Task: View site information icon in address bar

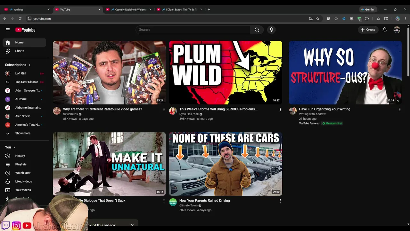Action: (29, 19)
